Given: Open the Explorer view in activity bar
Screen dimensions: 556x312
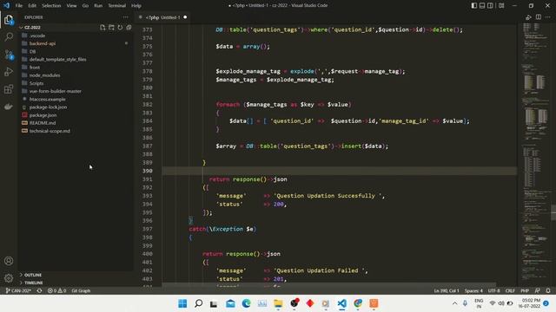Looking at the screenshot, I should pos(9,20).
